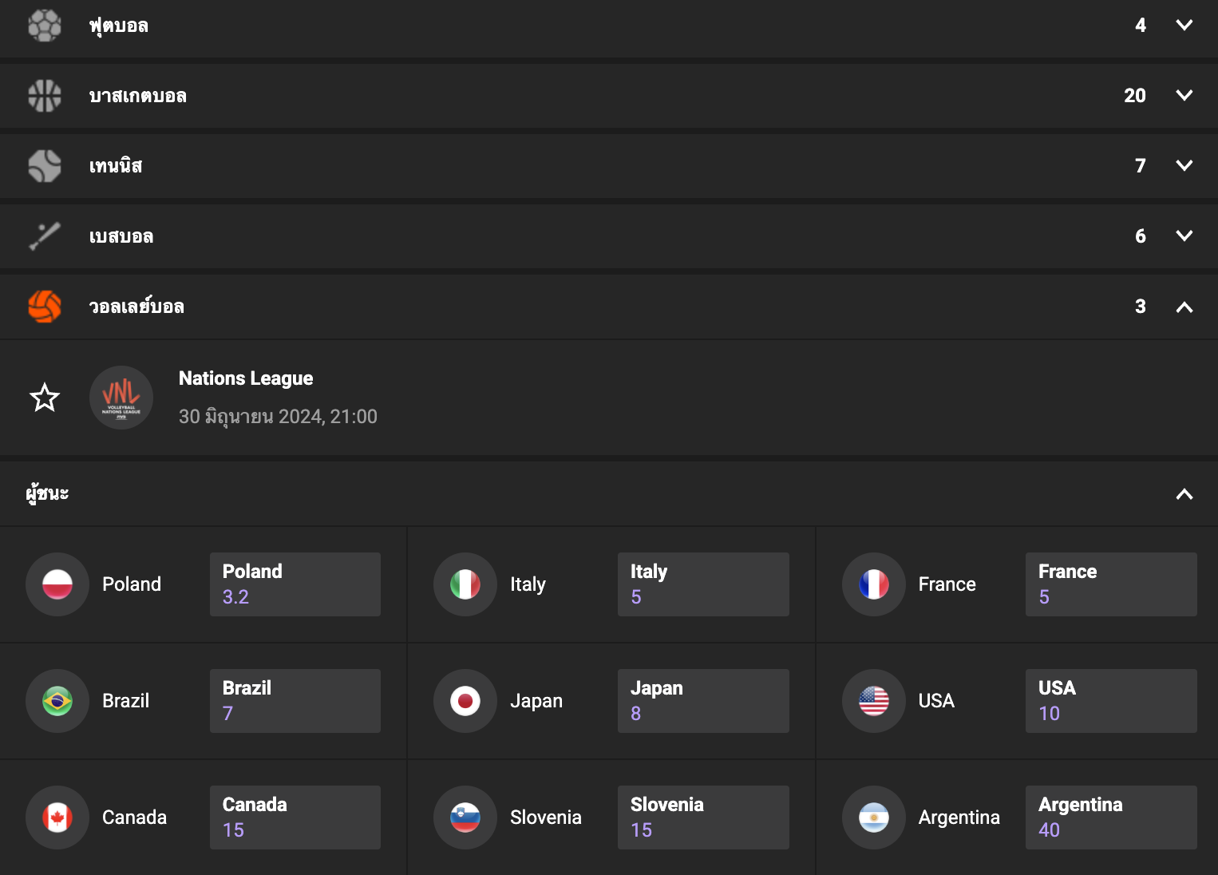
Task: Click the count 7 beside เทนนิส
Action: point(1141,166)
